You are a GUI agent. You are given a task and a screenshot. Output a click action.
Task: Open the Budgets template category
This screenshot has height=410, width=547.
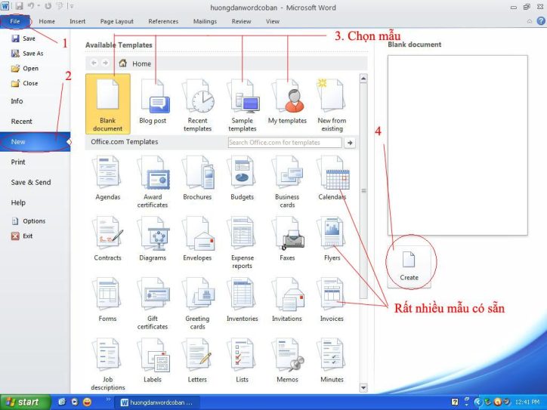click(x=243, y=178)
